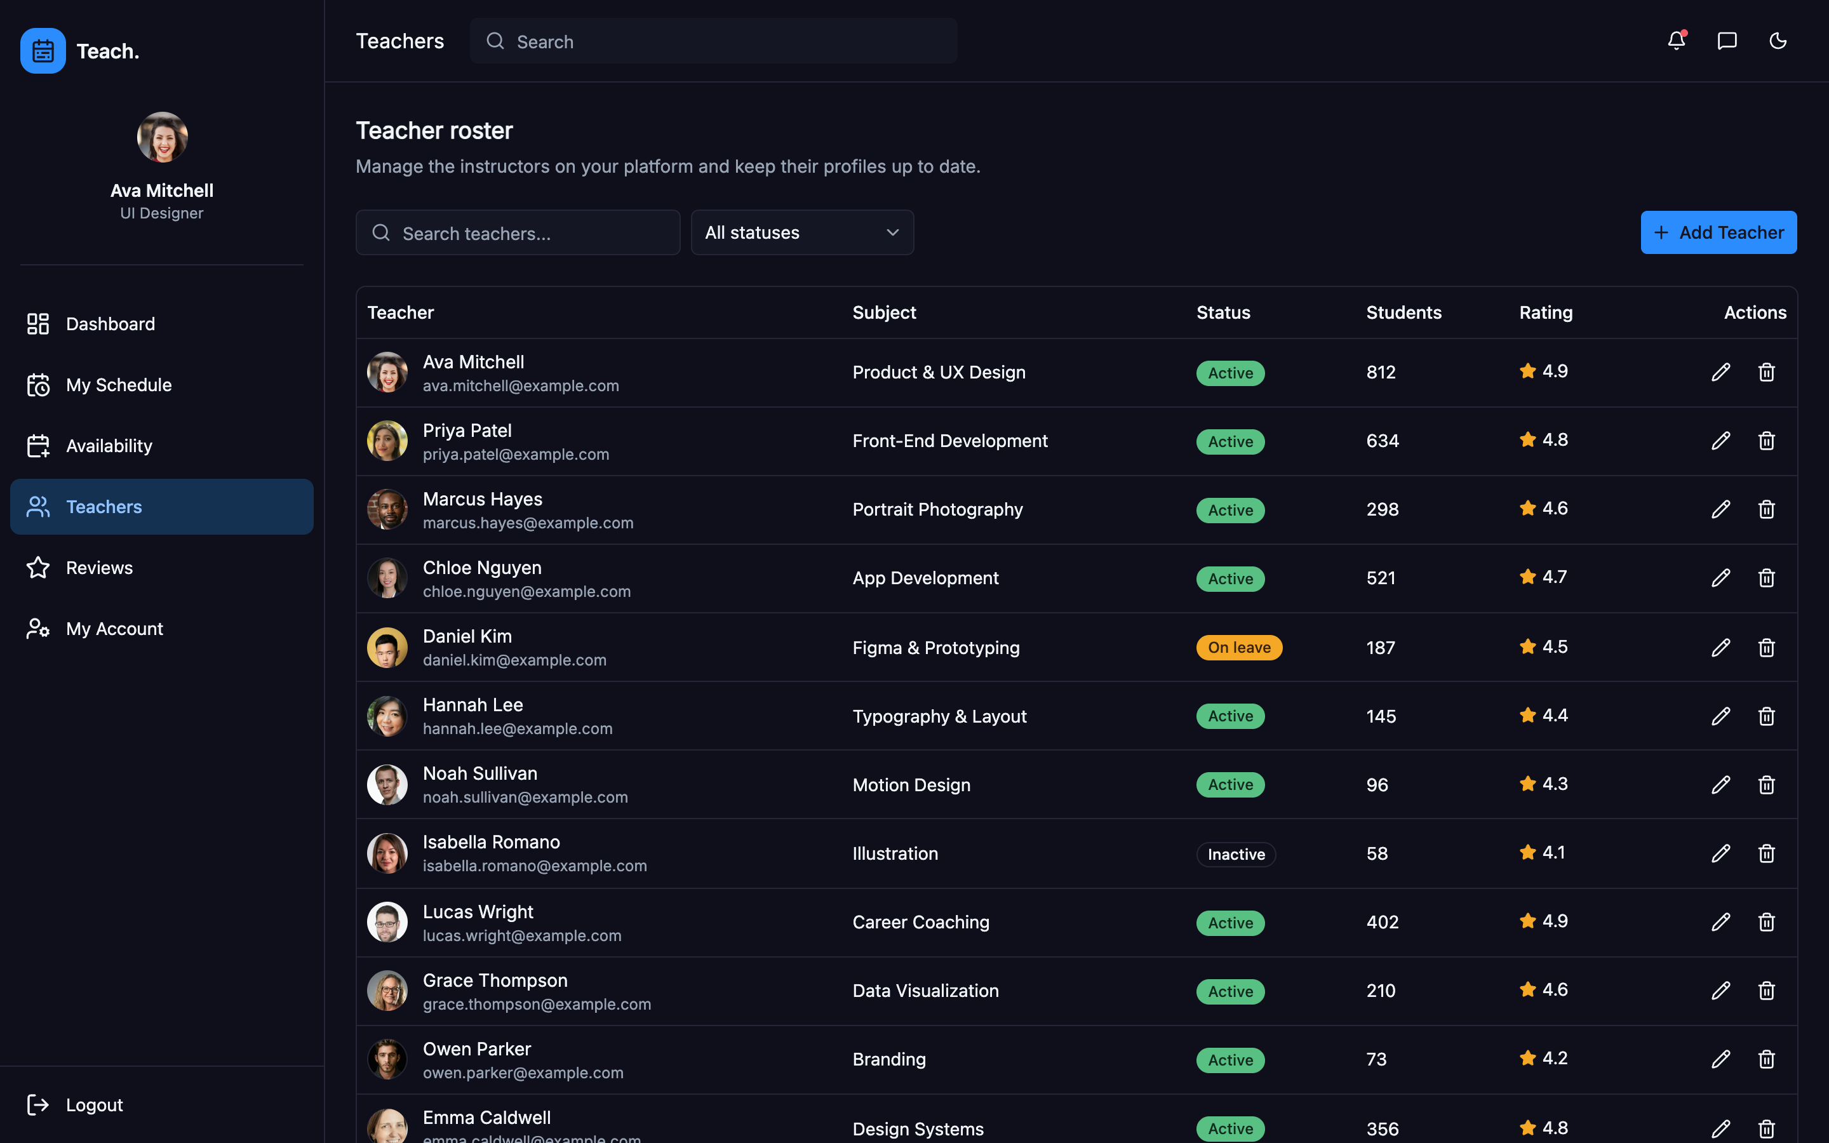Click the 812 students value

1381,372
